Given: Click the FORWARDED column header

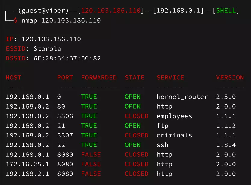Looking at the screenshot, I should click(x=99, y=78).
